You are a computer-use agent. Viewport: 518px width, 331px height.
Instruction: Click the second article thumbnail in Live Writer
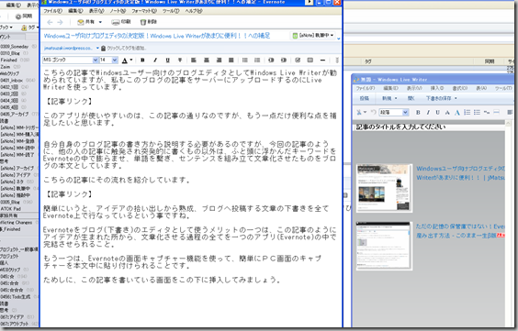point(384,246)
